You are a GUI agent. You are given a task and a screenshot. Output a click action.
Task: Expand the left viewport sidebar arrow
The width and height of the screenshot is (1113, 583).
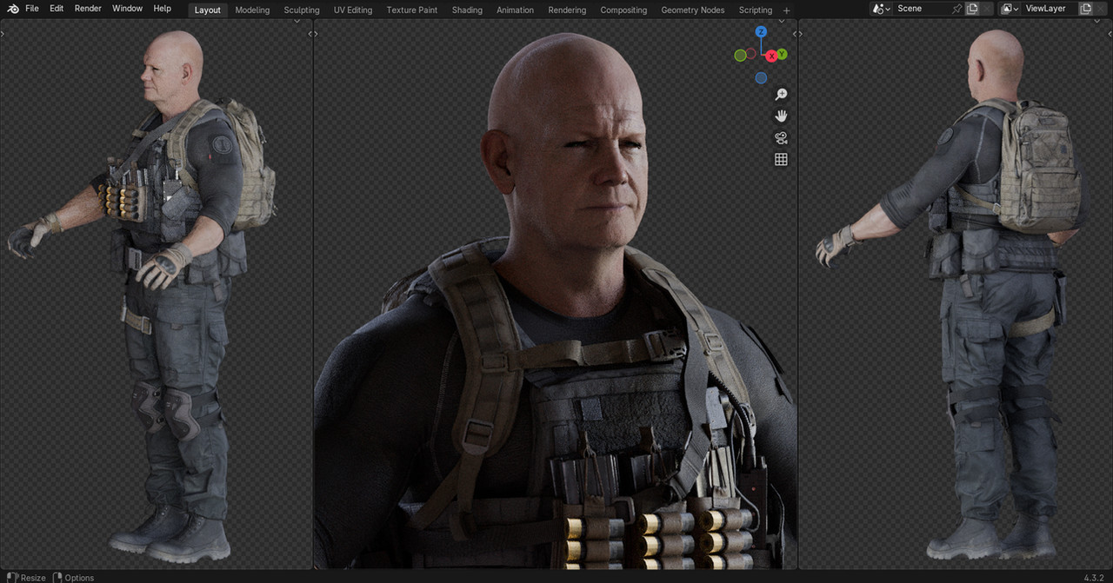[x=310, y=34]
